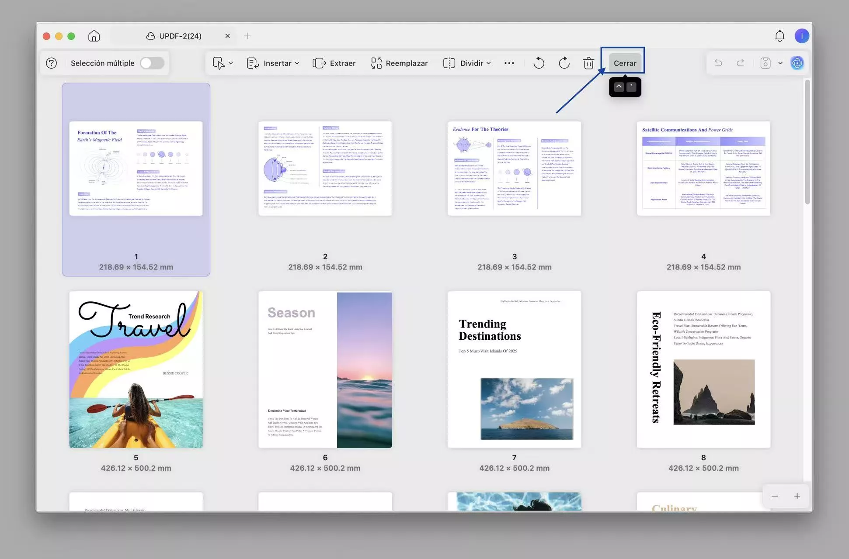Click the help question mark icon
The height and width of the screenshot is (559, 849).
52,63
